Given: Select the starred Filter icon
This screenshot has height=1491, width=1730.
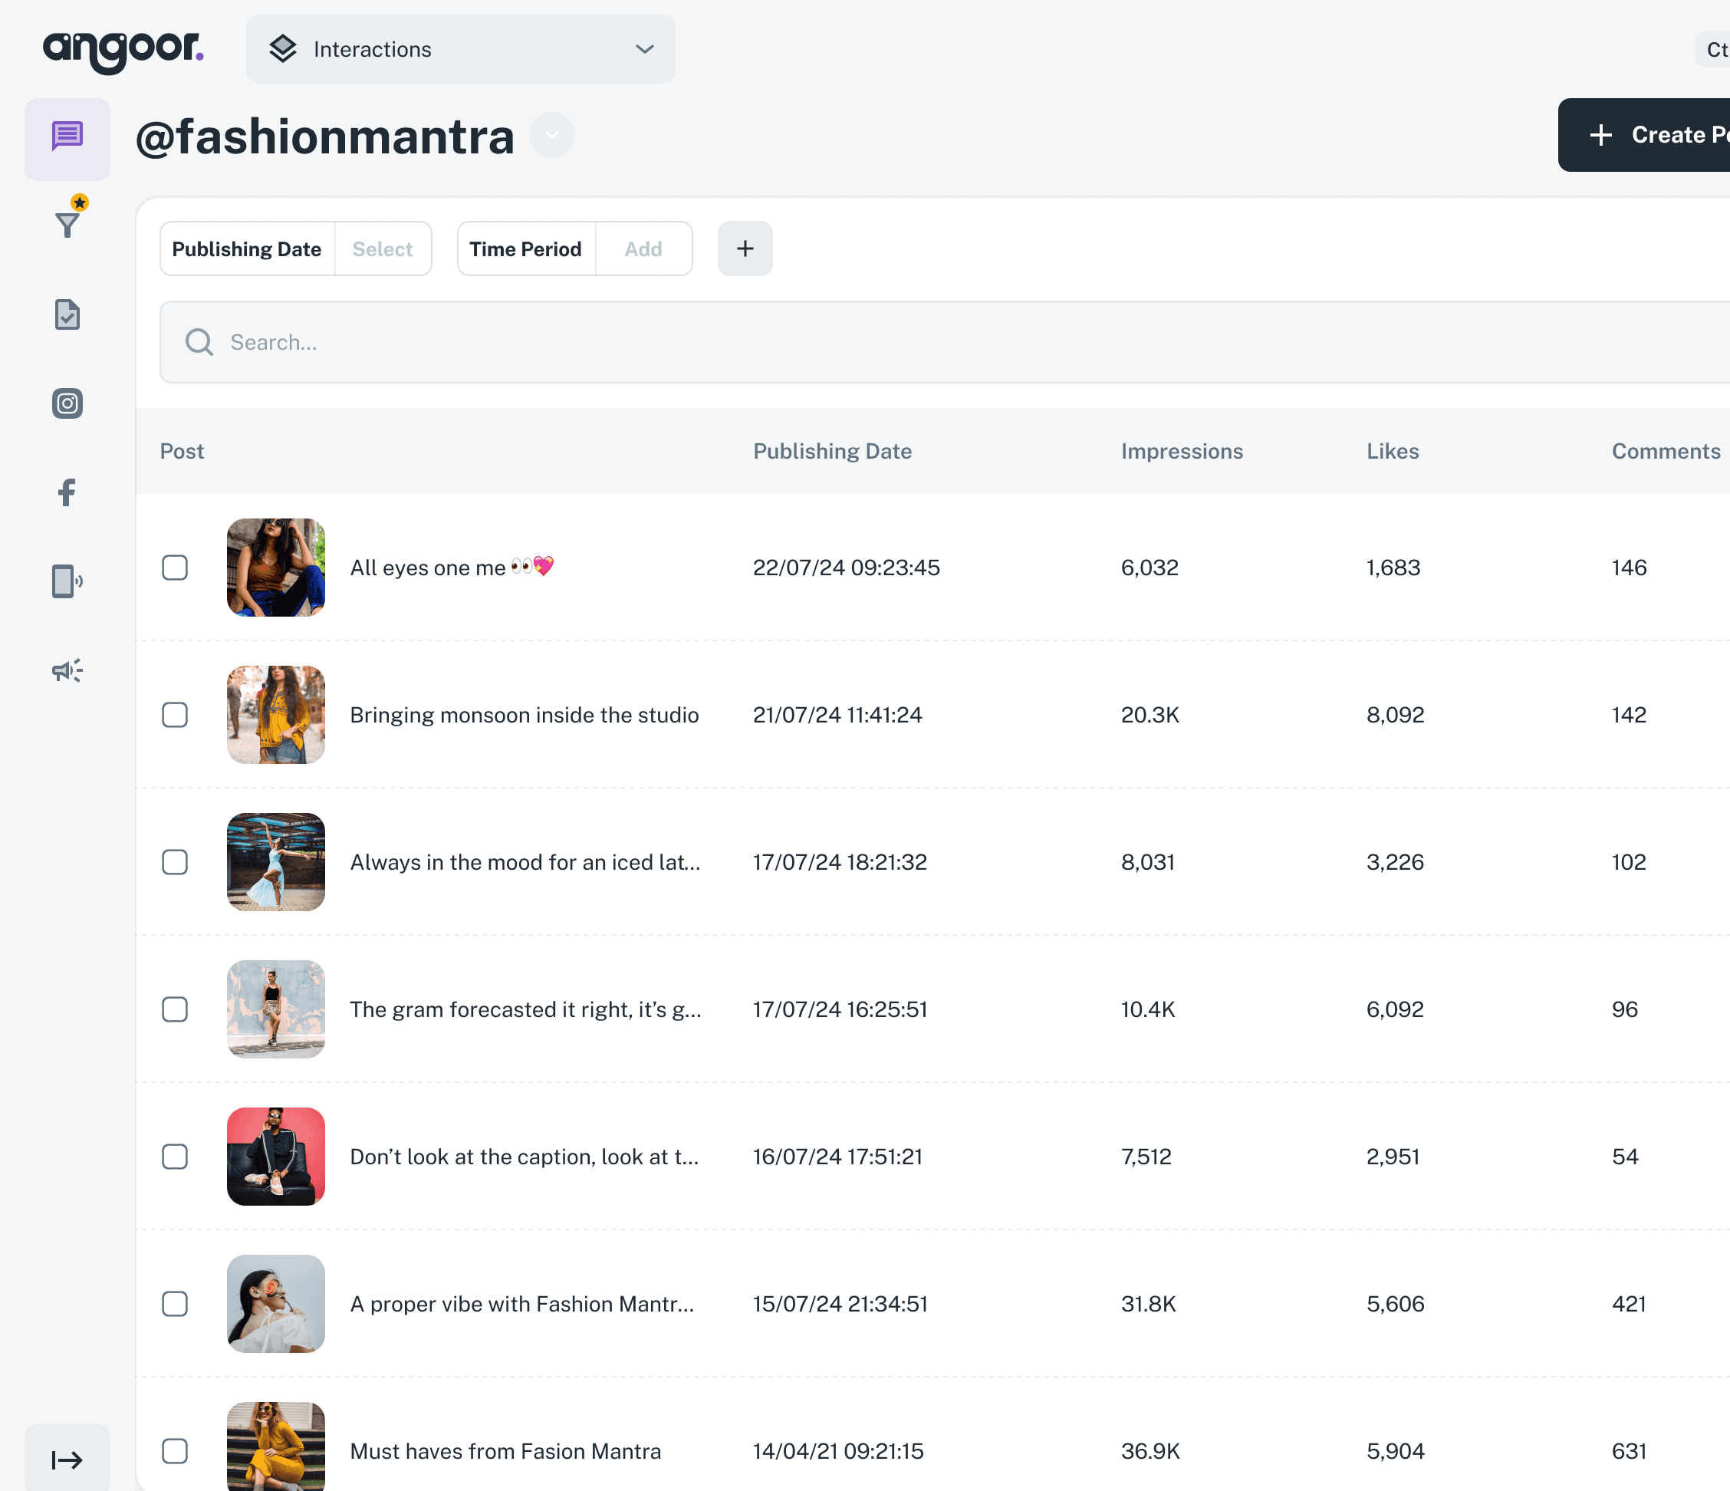Looking at the screenshot, I should click(67, 223).
